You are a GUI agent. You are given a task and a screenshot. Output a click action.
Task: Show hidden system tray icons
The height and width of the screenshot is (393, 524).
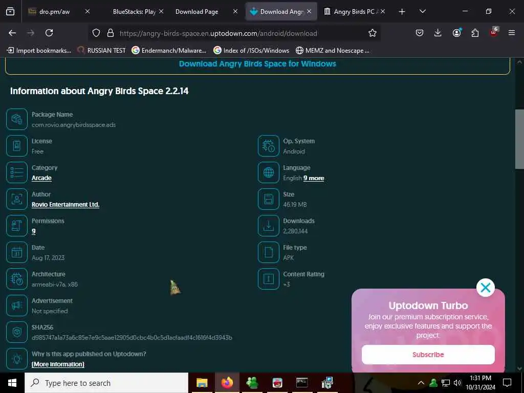coord(421,383)
